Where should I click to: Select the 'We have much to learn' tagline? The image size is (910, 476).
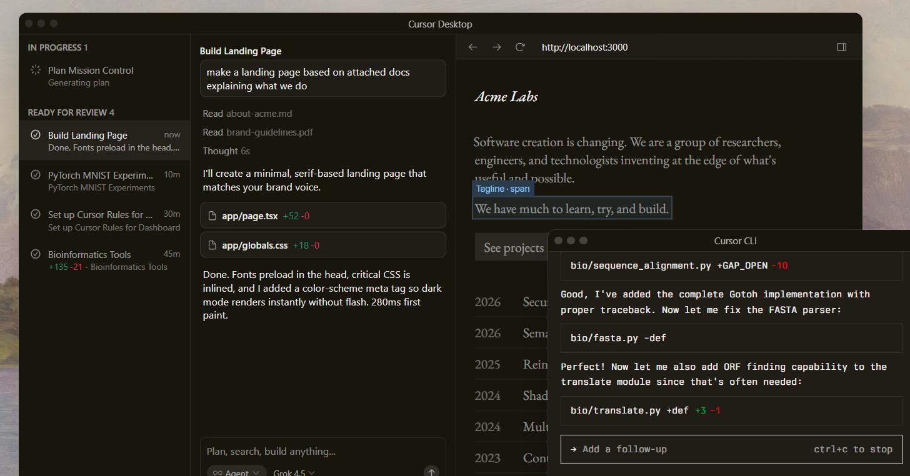tap(572, 209)
